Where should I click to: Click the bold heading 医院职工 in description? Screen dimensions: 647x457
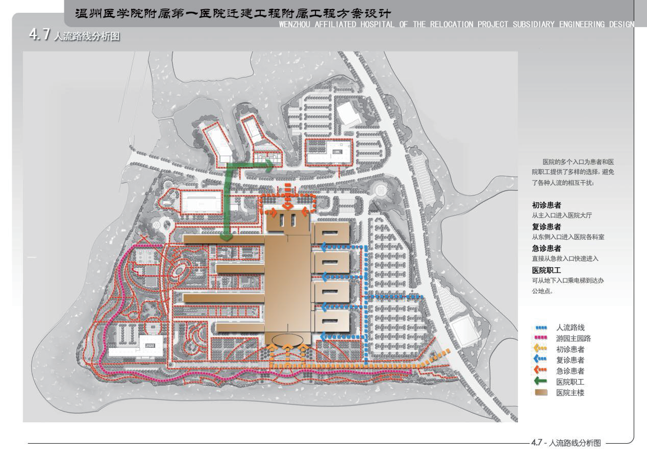546,270
